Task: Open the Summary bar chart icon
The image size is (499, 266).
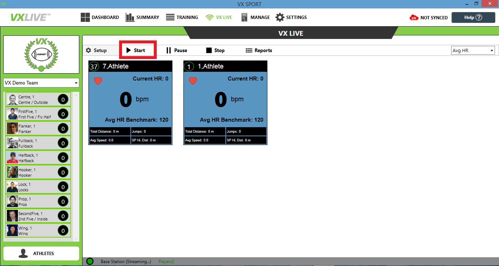Action: coord(130,17)
